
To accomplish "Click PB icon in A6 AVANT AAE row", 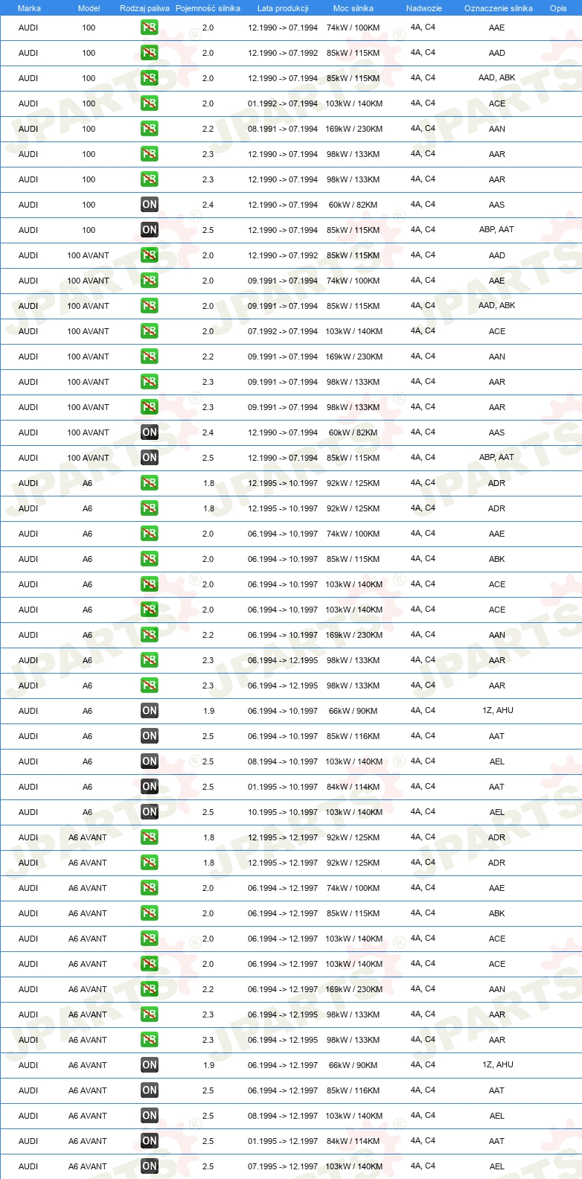I will coord(150,888).
